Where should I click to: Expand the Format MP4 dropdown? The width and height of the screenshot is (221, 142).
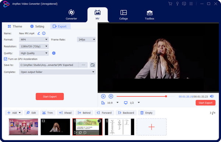click(34, 39)
